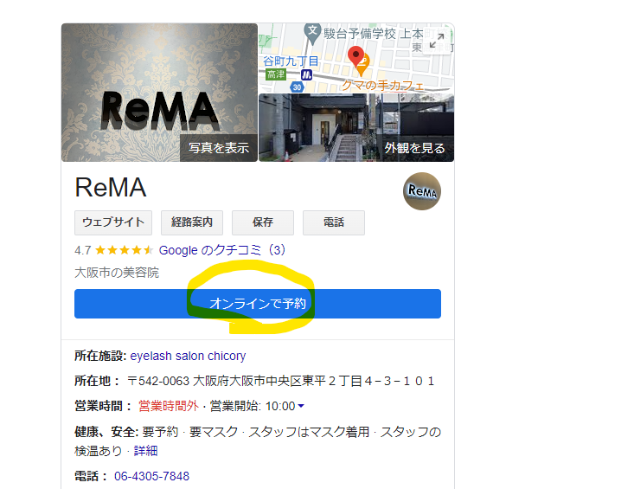Click the school marker icon on map
634x489 pixels.
click(312, 33)
